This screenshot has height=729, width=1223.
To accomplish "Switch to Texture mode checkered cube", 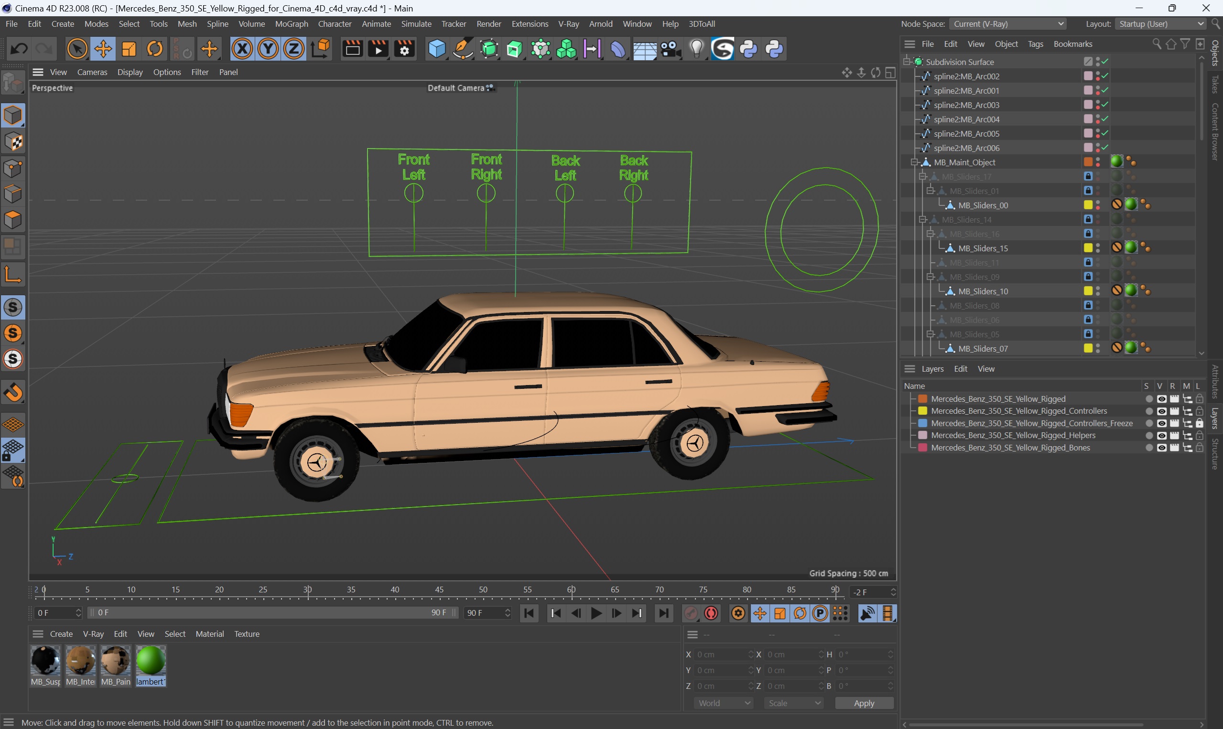I will click(13, 142).
